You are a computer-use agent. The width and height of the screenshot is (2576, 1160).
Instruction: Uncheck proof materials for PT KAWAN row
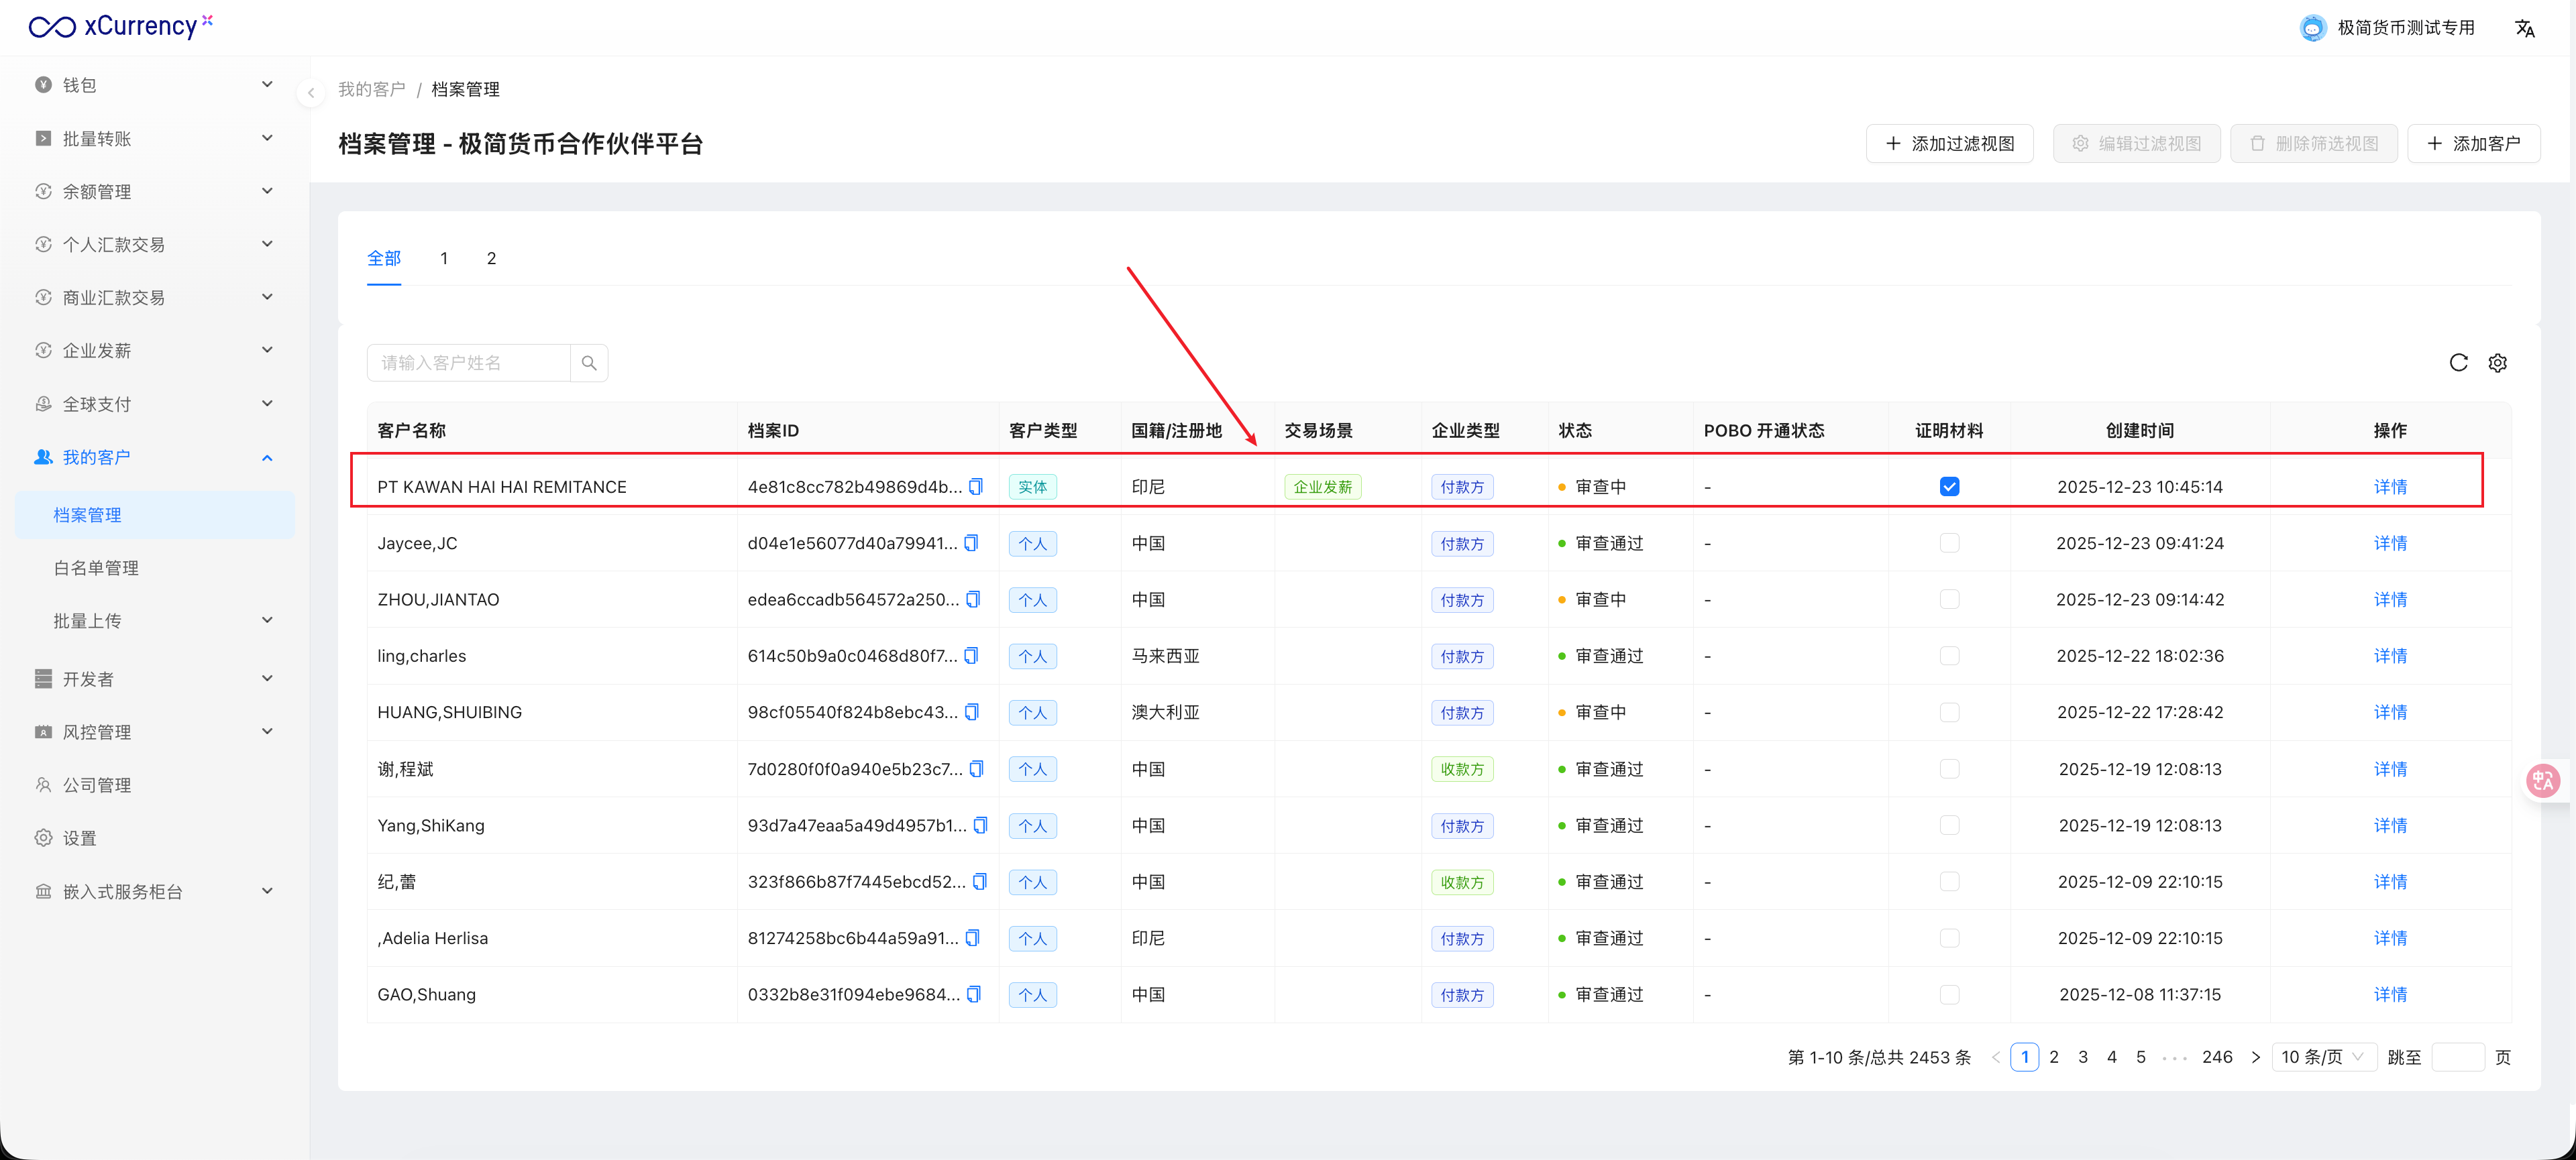click(1949, 487)
